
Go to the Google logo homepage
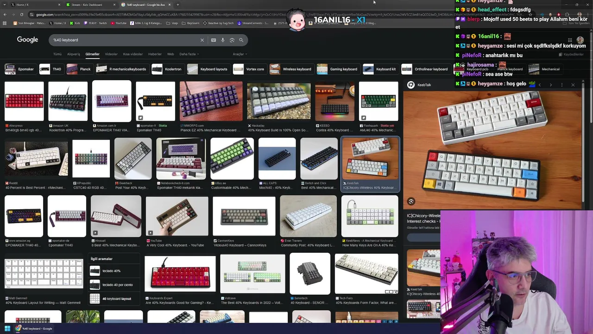[27, 40]
